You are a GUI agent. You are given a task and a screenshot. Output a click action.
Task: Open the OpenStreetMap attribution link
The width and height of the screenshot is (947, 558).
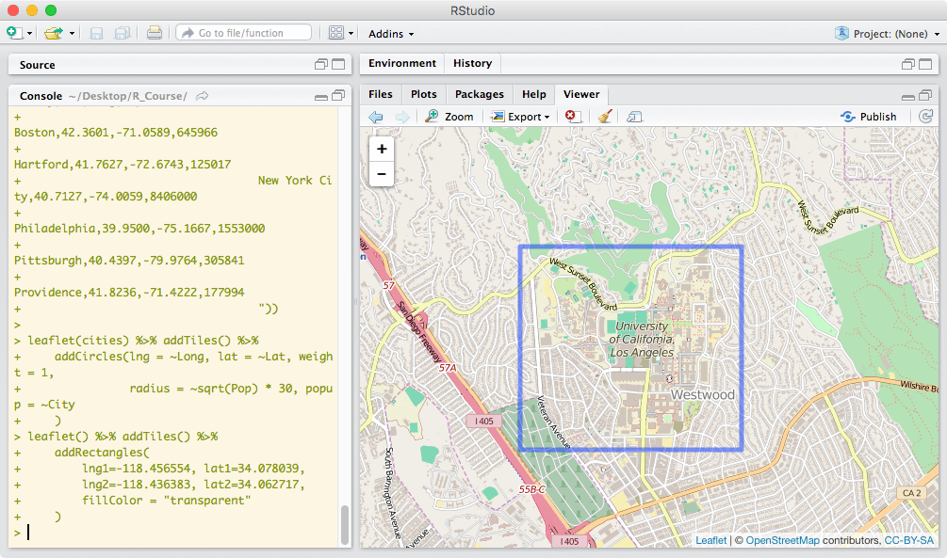point(782,540)
